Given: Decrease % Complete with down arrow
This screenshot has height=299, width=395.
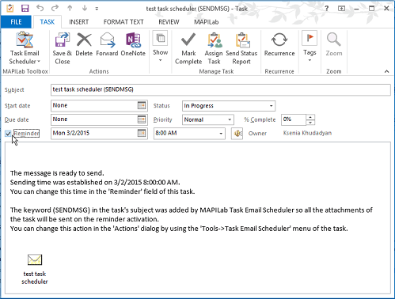Looking at the screenshot, I should click(x=310, y=123).
